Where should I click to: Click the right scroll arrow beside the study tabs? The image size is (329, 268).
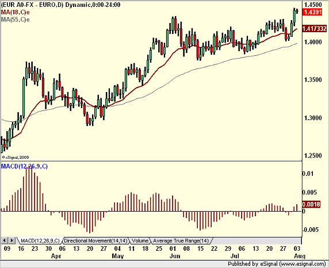pyautogui.click(x=12, y=240)
